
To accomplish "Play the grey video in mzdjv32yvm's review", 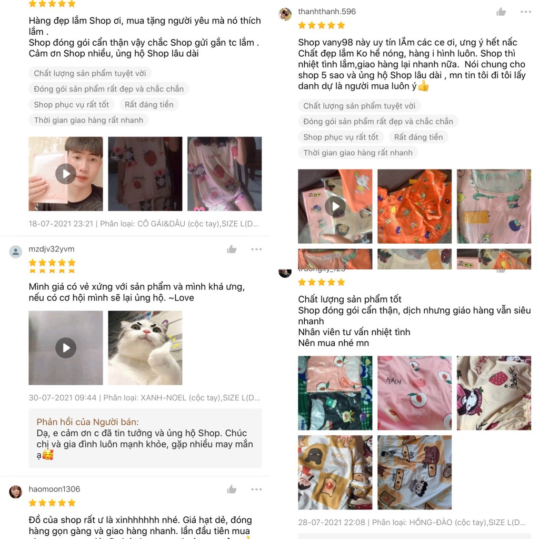I will click(x=66, y=348).
